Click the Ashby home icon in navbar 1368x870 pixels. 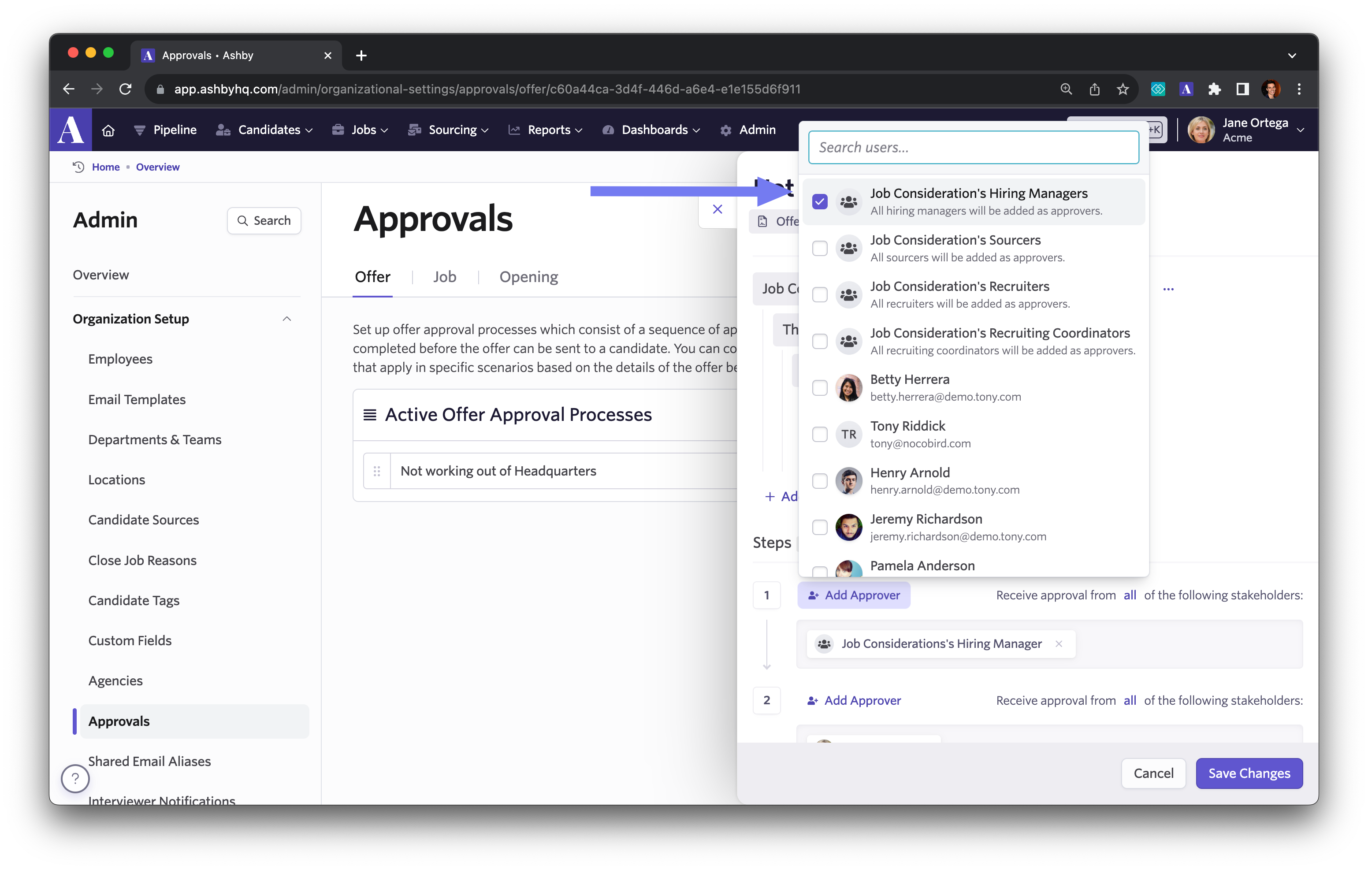(108, 130)
